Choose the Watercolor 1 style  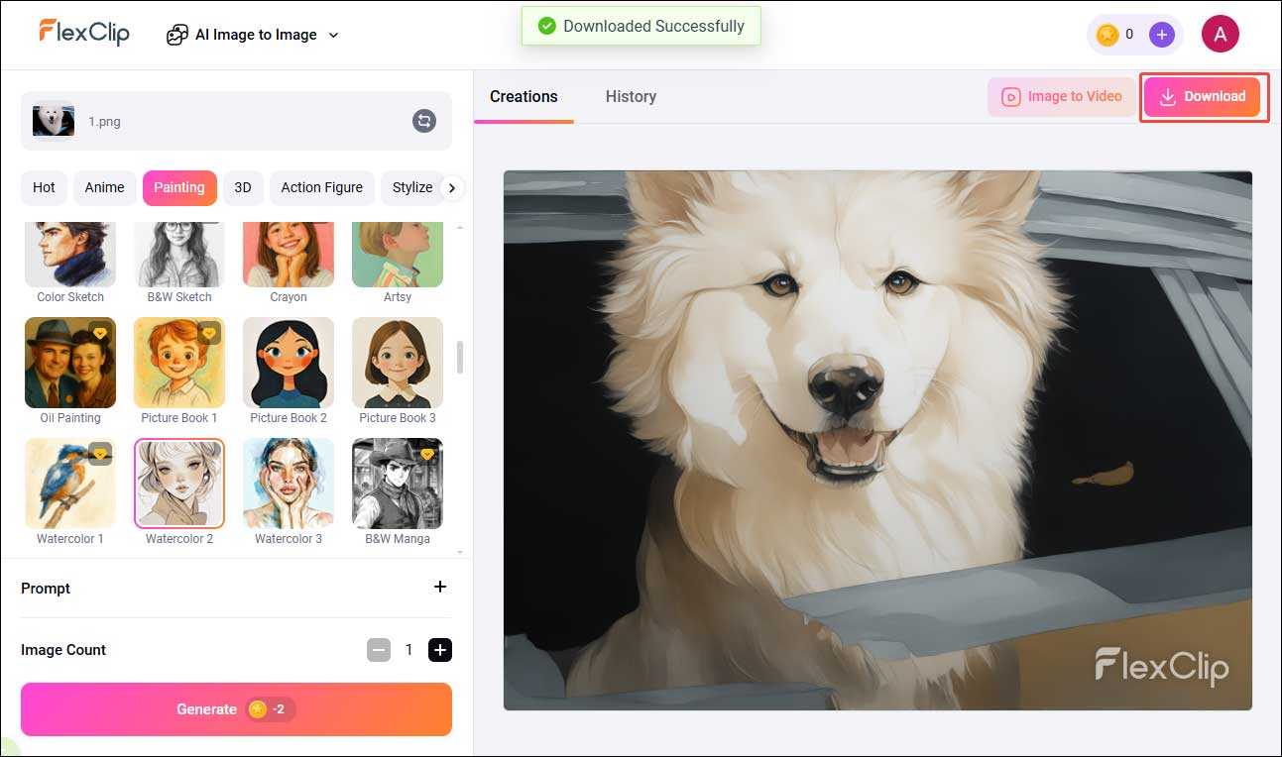click(x=70, y=484)
